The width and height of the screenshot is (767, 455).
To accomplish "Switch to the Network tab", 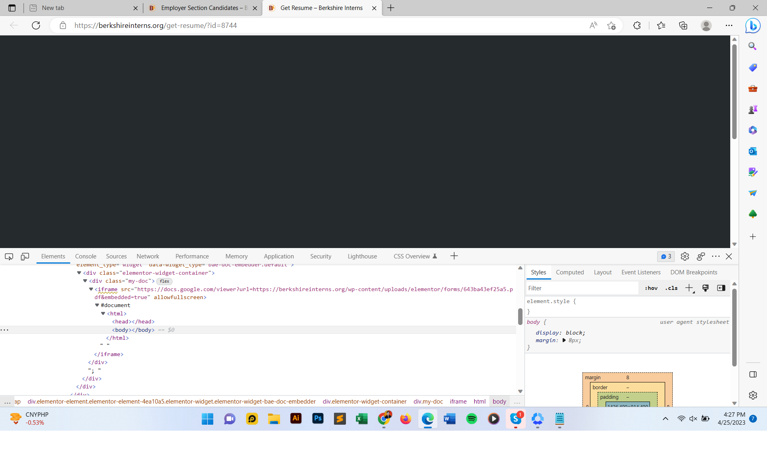I will click(x=148, y=256).
